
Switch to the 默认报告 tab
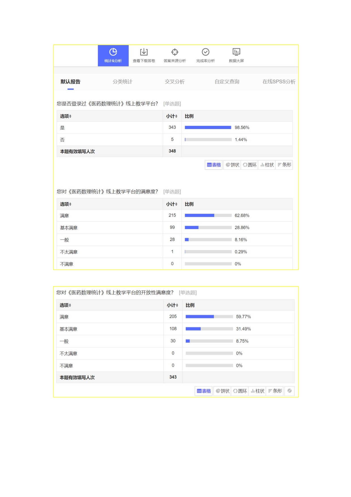pyautogui.click(x=70, y=82)
